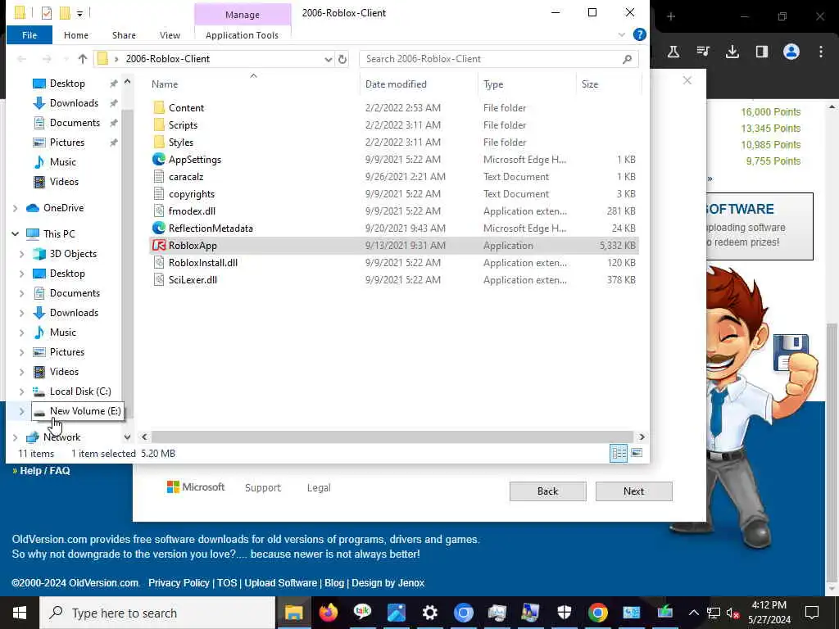This screenshot has height=629, width=839.
Task: Open File Explorer from taskbar
Action: (294, 613)
